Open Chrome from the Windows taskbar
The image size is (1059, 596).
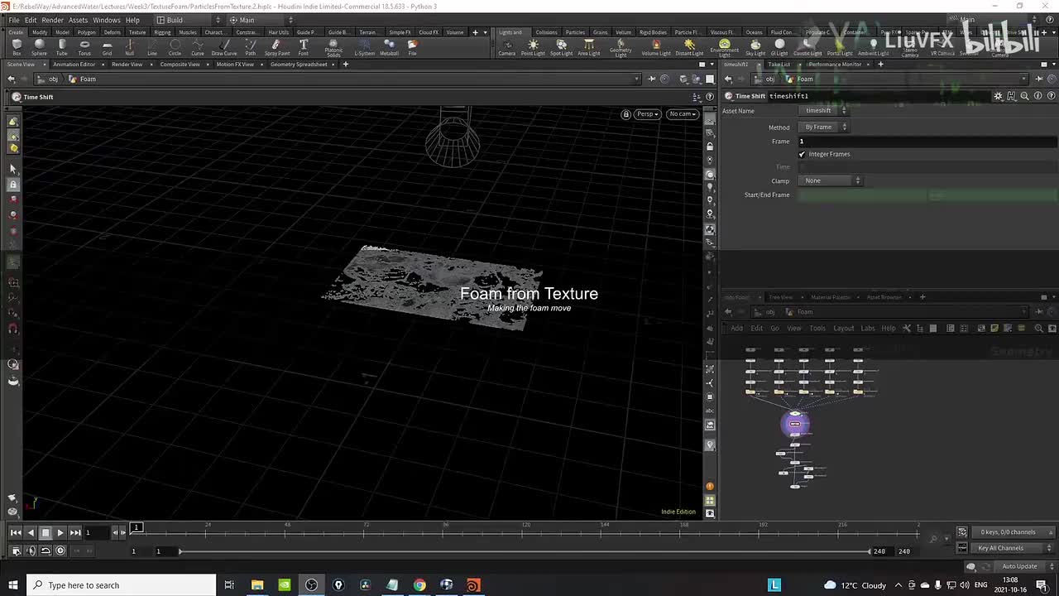pos(419,585)
